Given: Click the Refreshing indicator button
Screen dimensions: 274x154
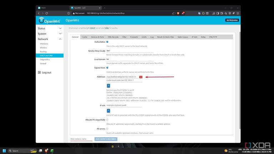Looking at the screenshot, I should [x=232, y=20].
